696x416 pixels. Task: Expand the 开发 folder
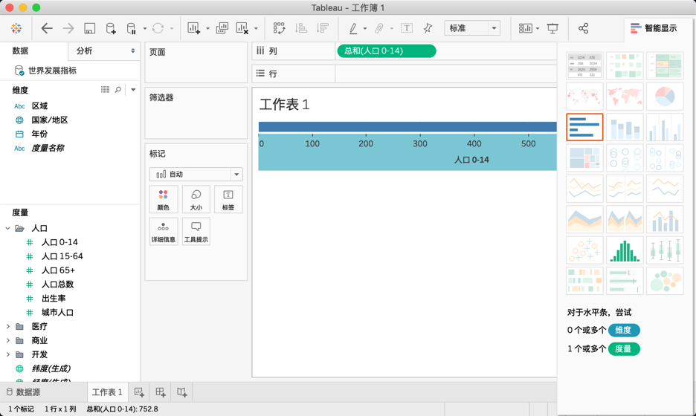pos(7,354)
